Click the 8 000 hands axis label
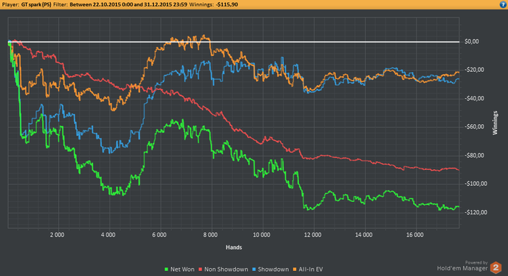The width and height of the screenshot is (508, 276). coord(210,235)
